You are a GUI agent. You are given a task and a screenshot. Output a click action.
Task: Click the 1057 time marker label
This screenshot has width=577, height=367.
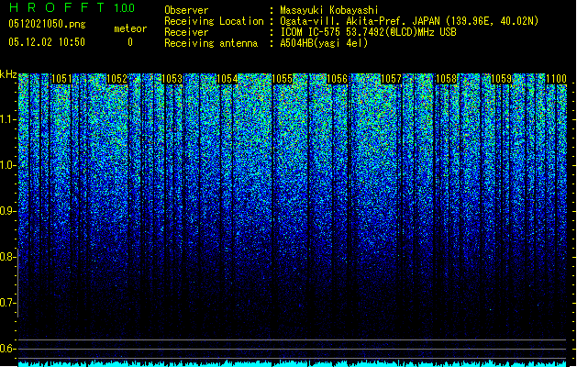(x=392, y=79)
